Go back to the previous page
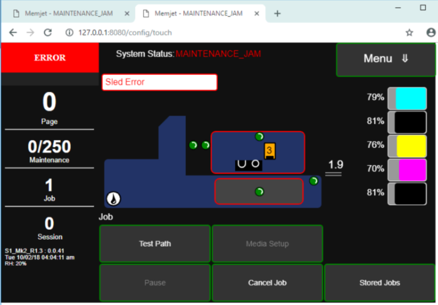 pos(13,33)
